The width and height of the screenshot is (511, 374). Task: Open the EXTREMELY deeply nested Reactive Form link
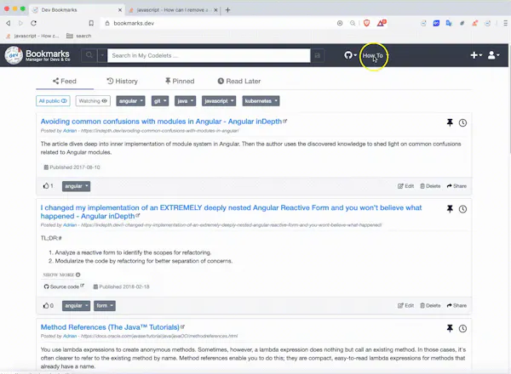pyautogui.click(x=231, y=212)
